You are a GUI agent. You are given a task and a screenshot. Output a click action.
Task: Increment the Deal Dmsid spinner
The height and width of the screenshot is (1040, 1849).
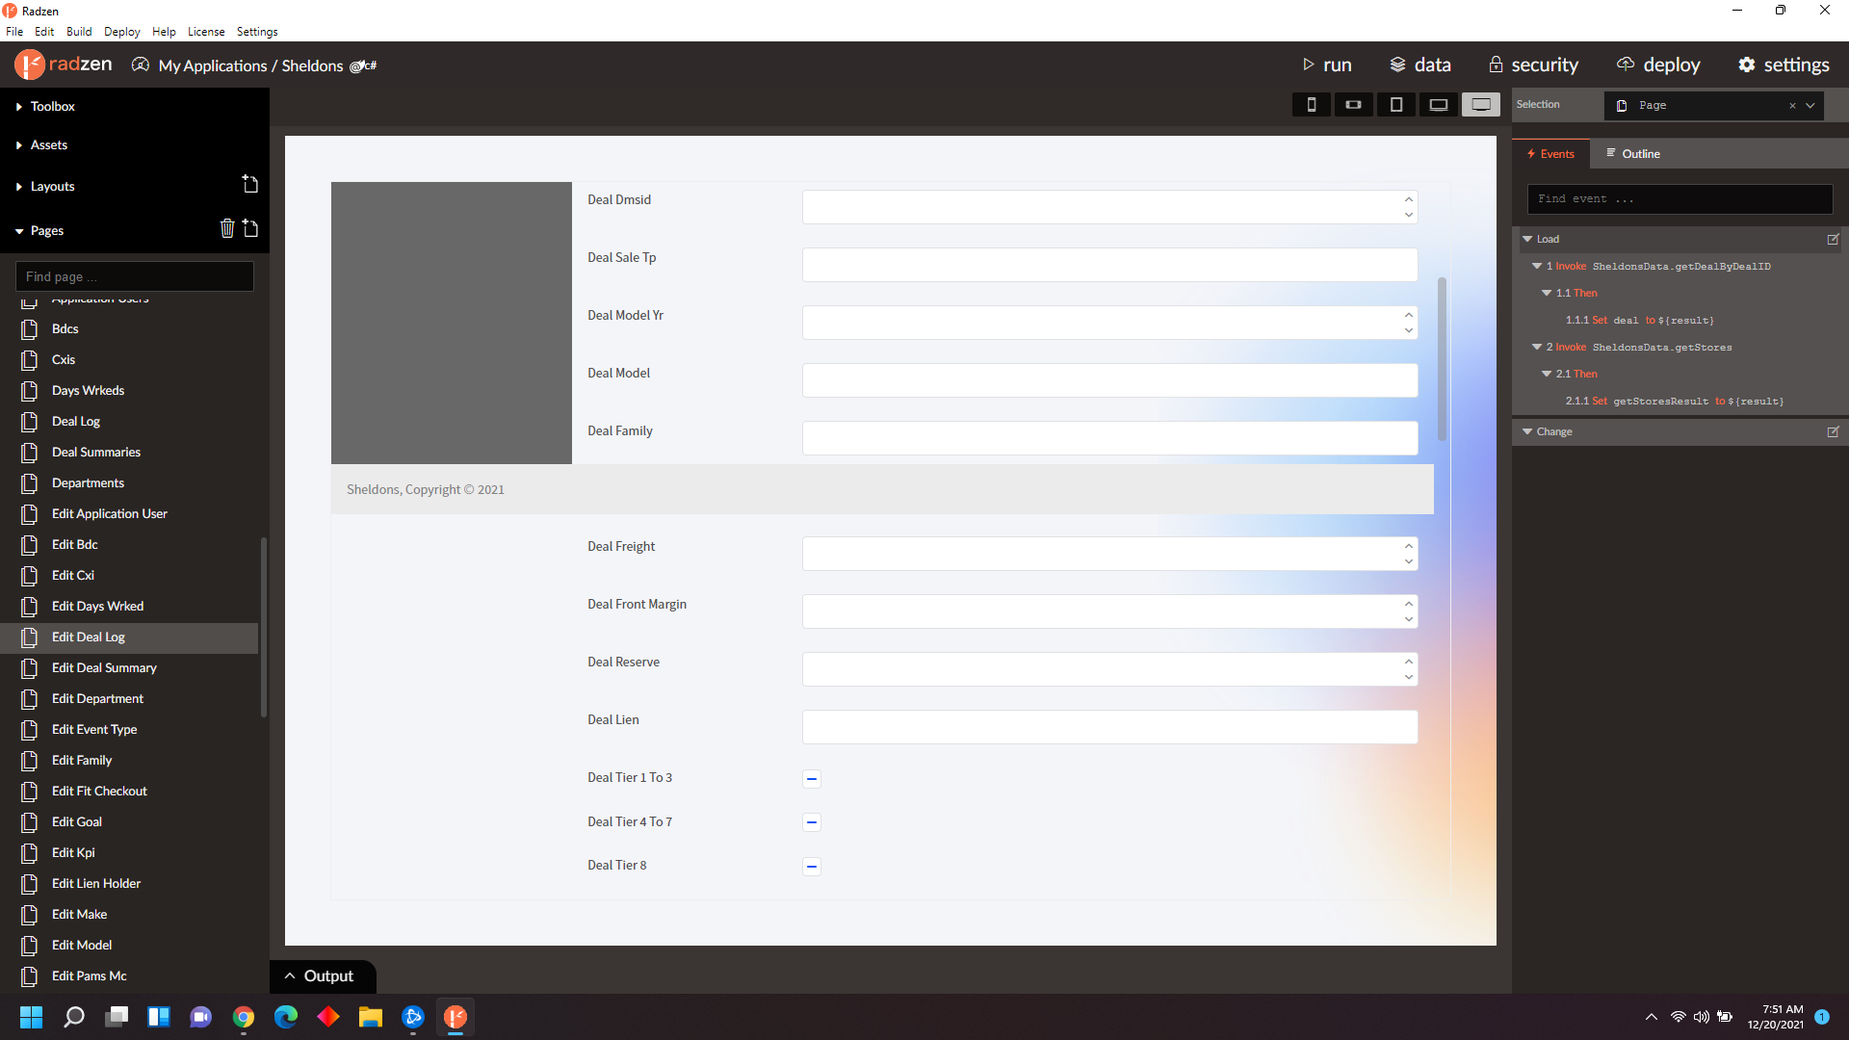click(1409, 199)
